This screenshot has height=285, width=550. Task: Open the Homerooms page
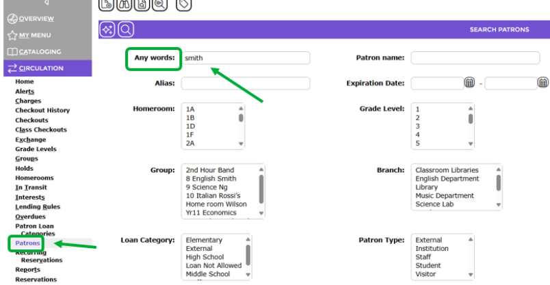click(34, 178)
